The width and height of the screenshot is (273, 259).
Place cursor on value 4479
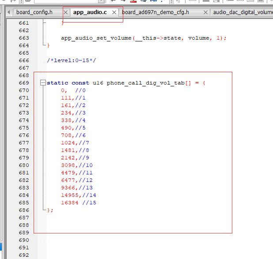[x=68, y=172]
